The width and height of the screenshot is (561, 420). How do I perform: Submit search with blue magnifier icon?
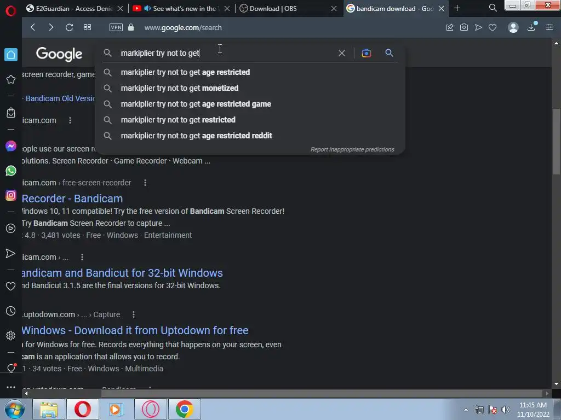[x=390, y=53]
